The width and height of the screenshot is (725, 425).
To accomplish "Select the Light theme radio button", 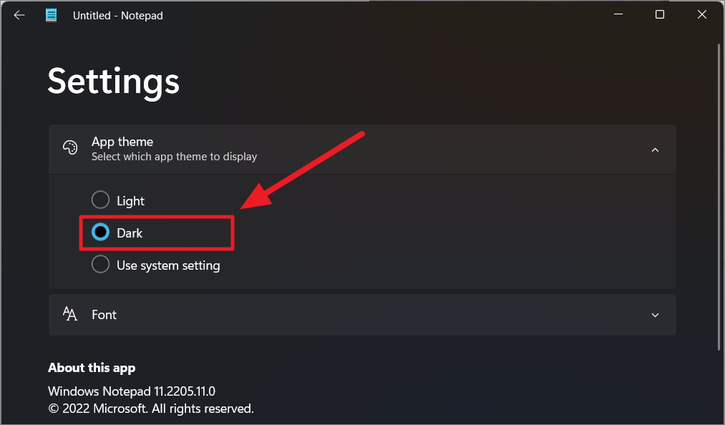I will [x=100, y=200].
